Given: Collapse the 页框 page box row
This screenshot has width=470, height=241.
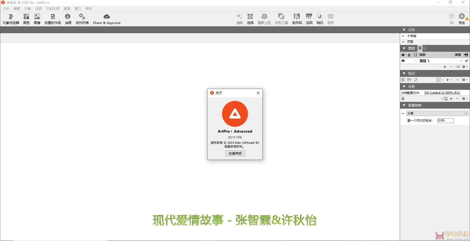Looking at the screenshot, I should point(403,42).
